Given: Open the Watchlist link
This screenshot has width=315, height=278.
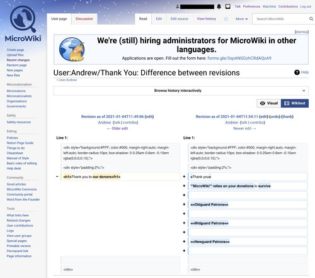Looking at the screenshot, I should tap(269, 6).
